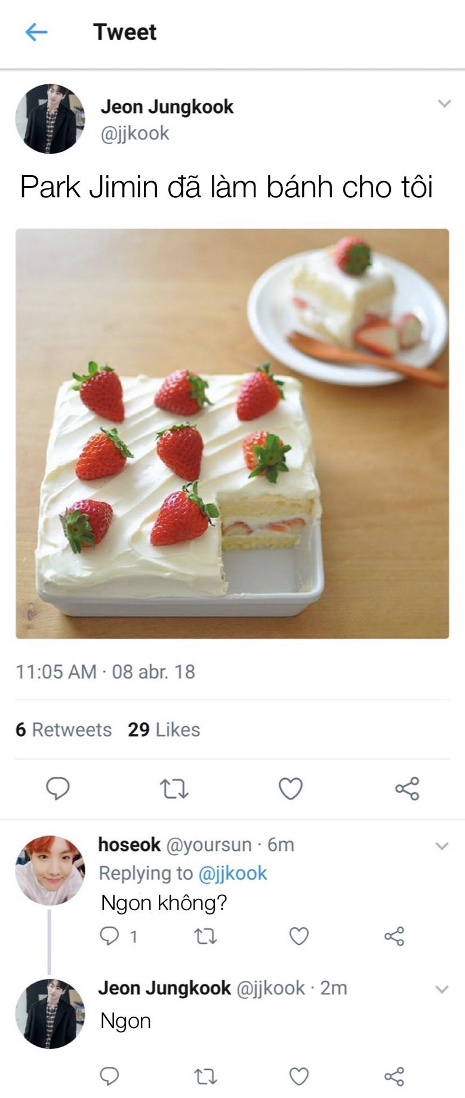View the 29 Likes list
The height and width of the screenshot is (1098, 465).
tap(164, 730)
